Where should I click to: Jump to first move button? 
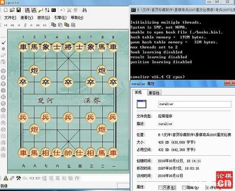(5, 25)
